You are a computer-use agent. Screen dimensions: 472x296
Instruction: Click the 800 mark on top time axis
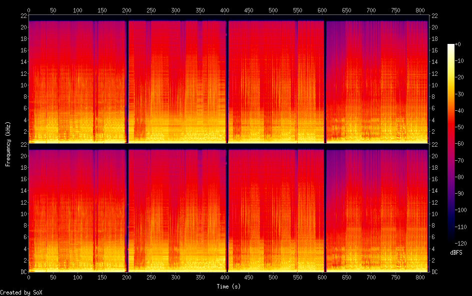point(420,10)
